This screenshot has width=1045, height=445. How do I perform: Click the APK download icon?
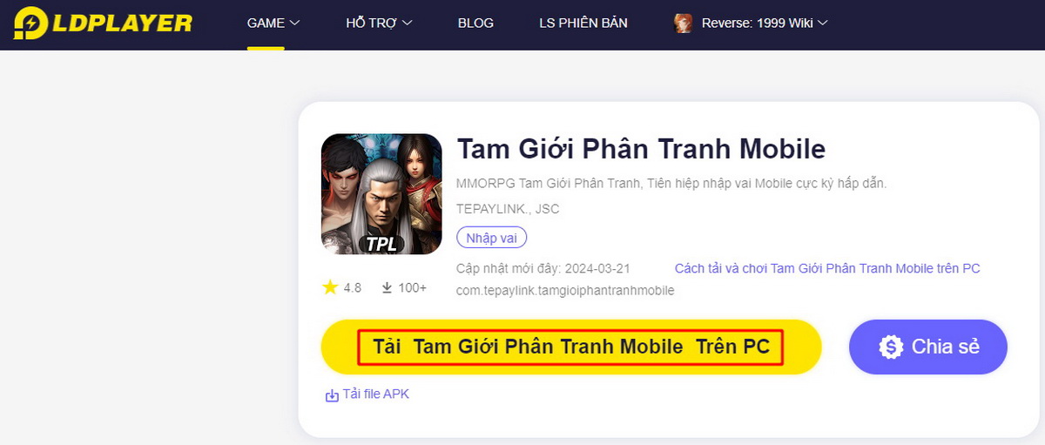click(x=332, y=395)
